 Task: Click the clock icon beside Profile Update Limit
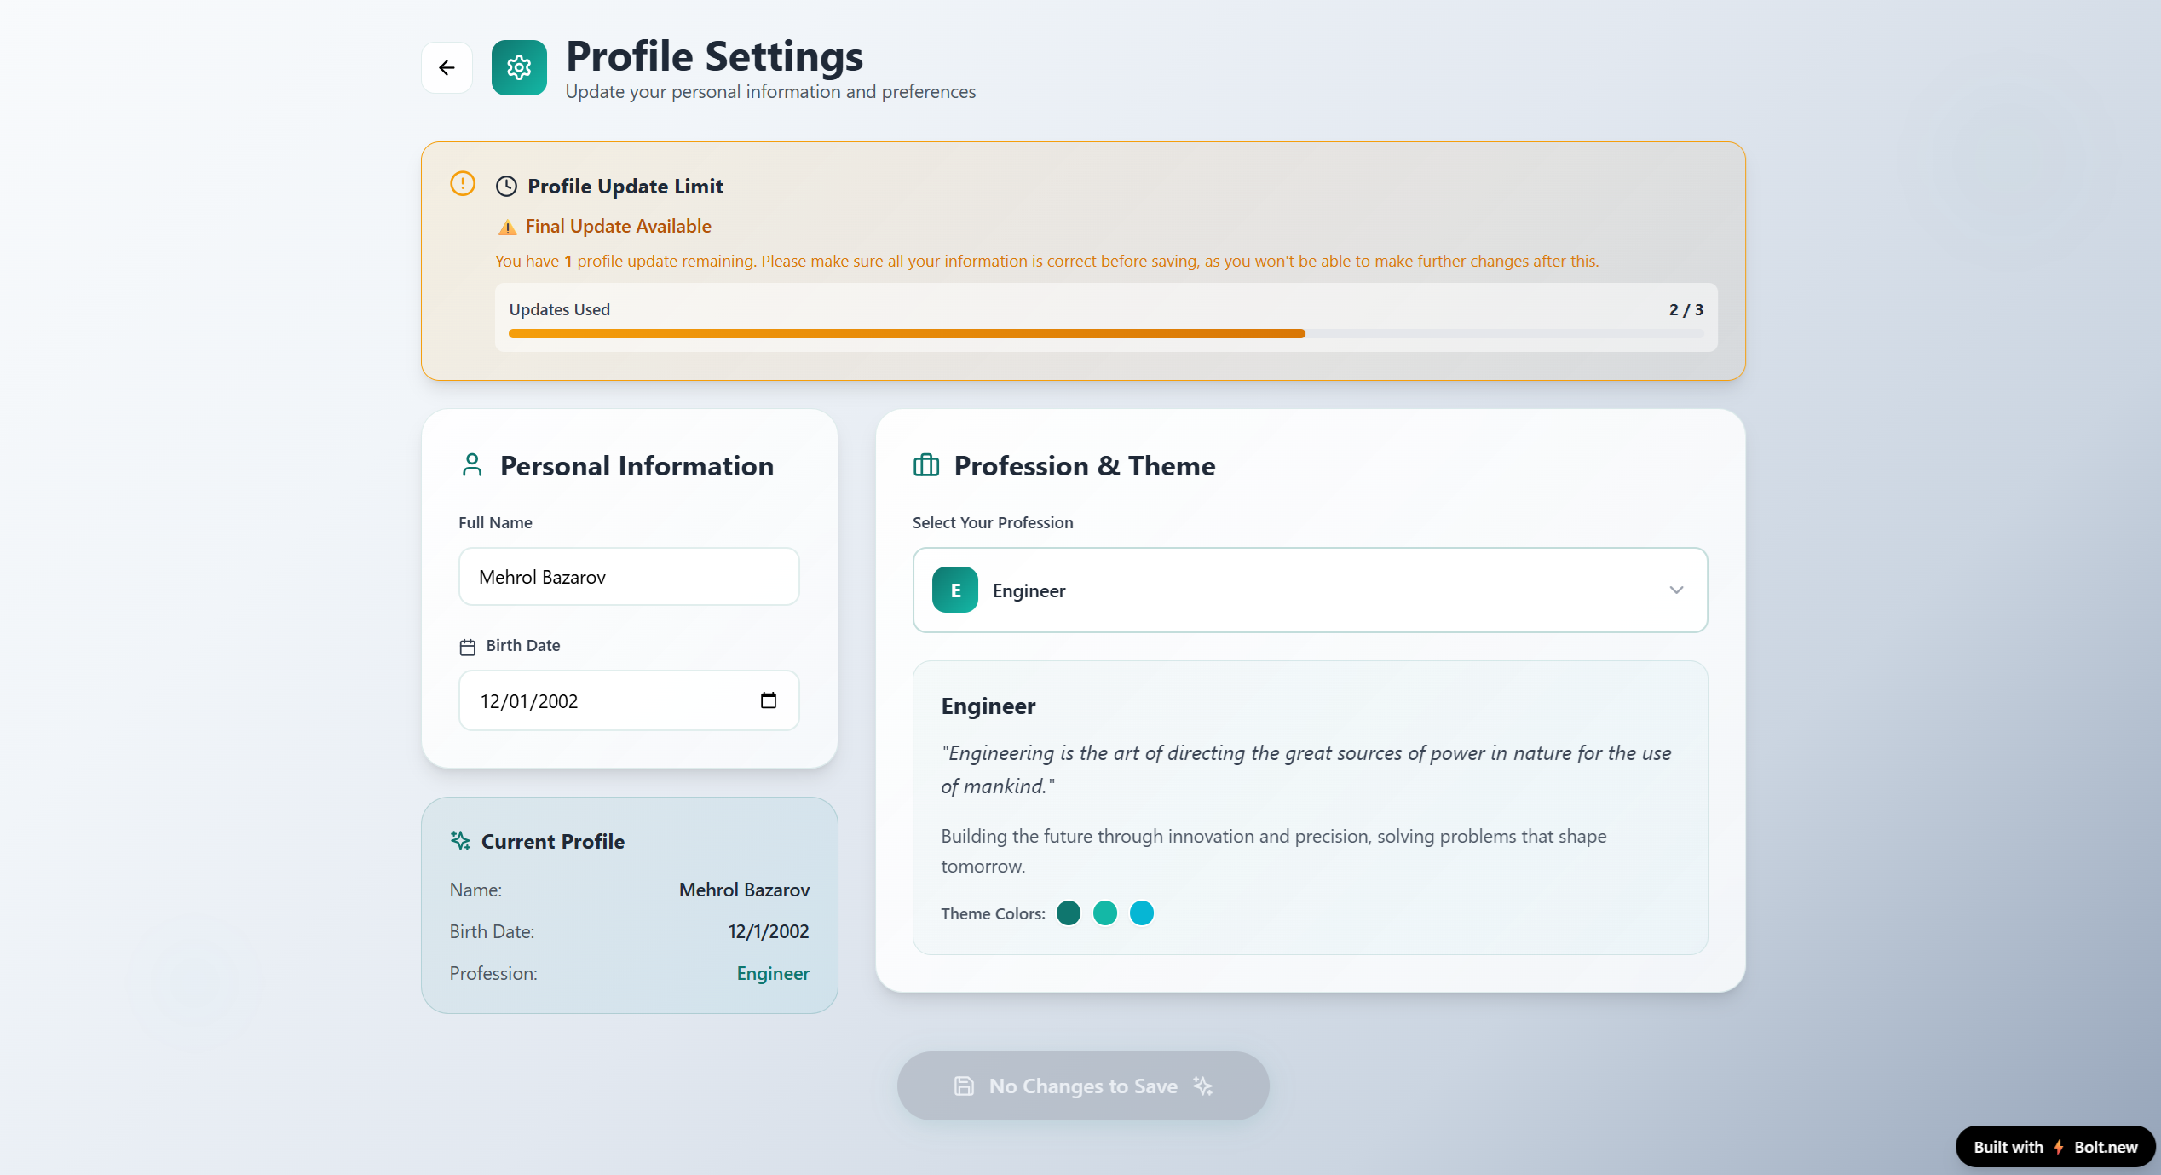pyautogui.click(x=506, y=186)
